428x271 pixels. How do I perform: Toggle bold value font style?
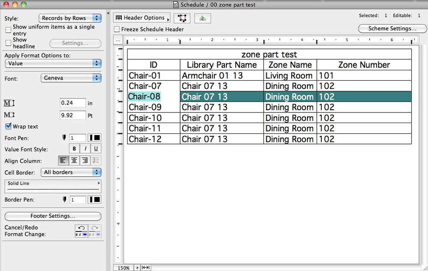pos(74,149)
